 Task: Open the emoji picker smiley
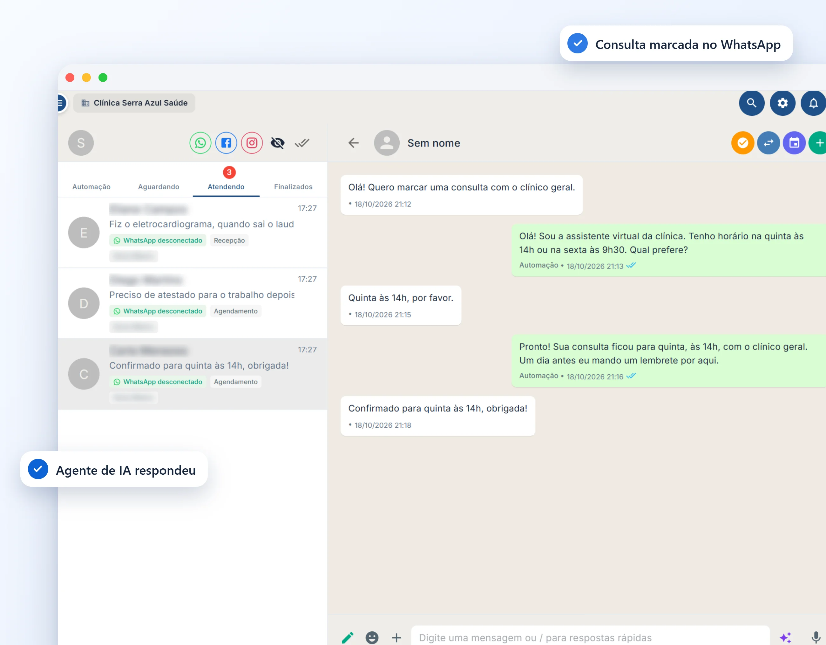372,637
